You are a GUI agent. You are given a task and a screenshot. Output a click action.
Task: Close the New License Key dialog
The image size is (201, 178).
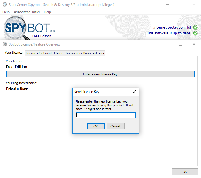click(x=134, y=92)
